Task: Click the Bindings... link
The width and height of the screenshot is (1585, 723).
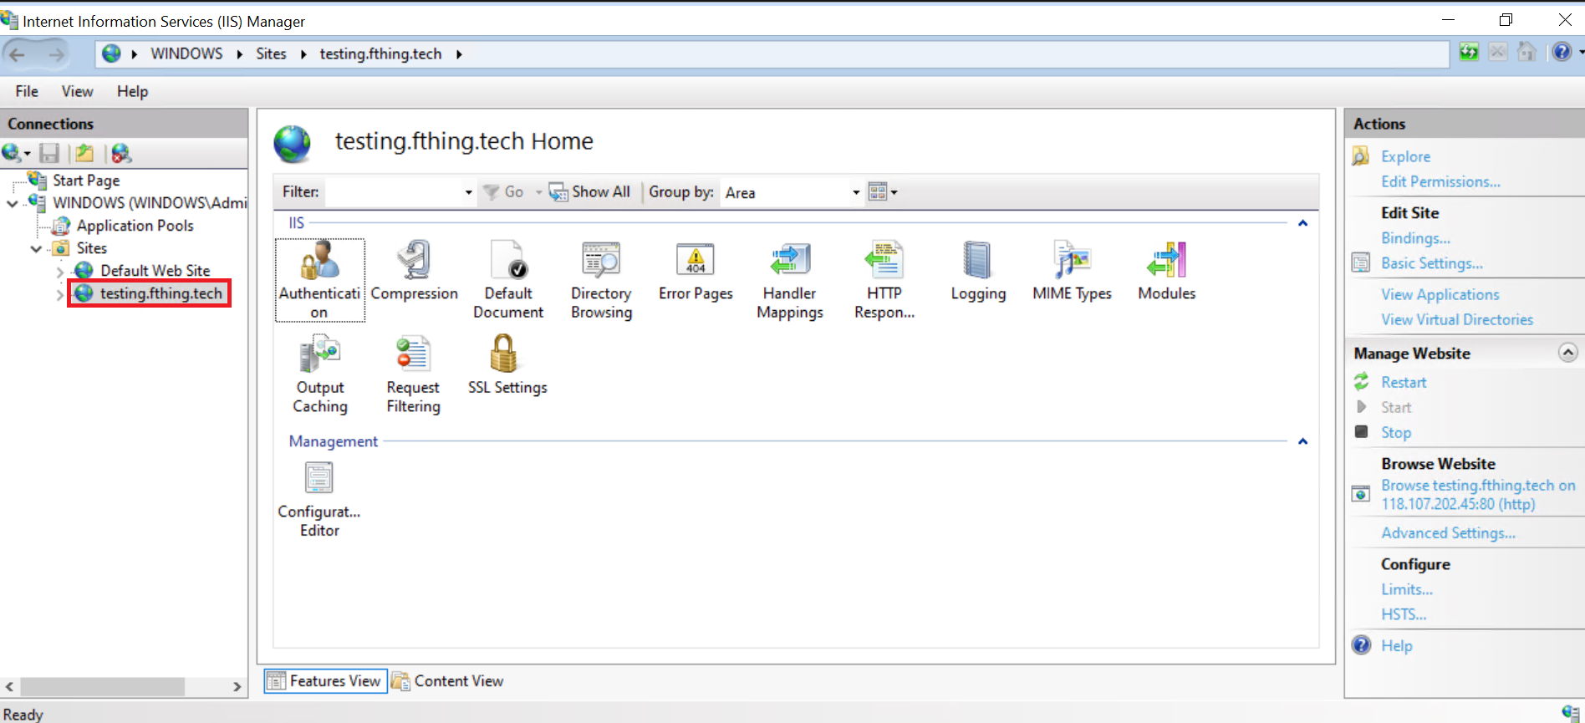Action: point(1415,238)
